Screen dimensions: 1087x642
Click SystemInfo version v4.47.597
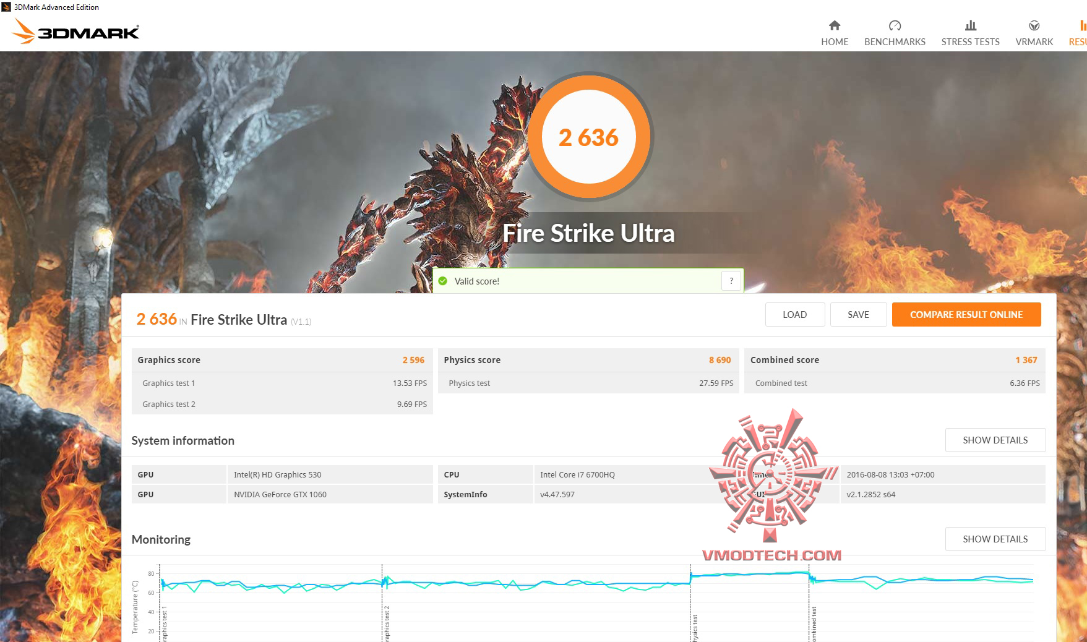[557, 494]
